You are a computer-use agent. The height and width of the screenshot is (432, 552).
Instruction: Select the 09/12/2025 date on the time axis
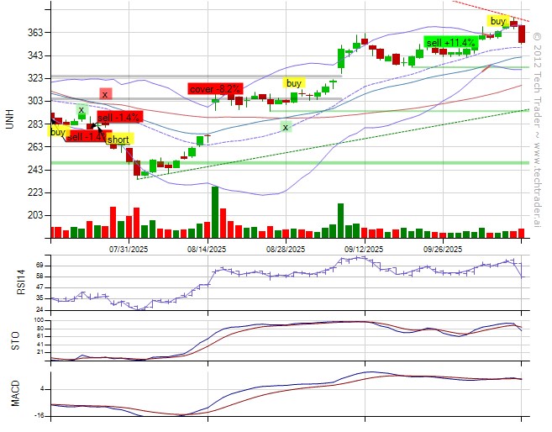(363, 249)
